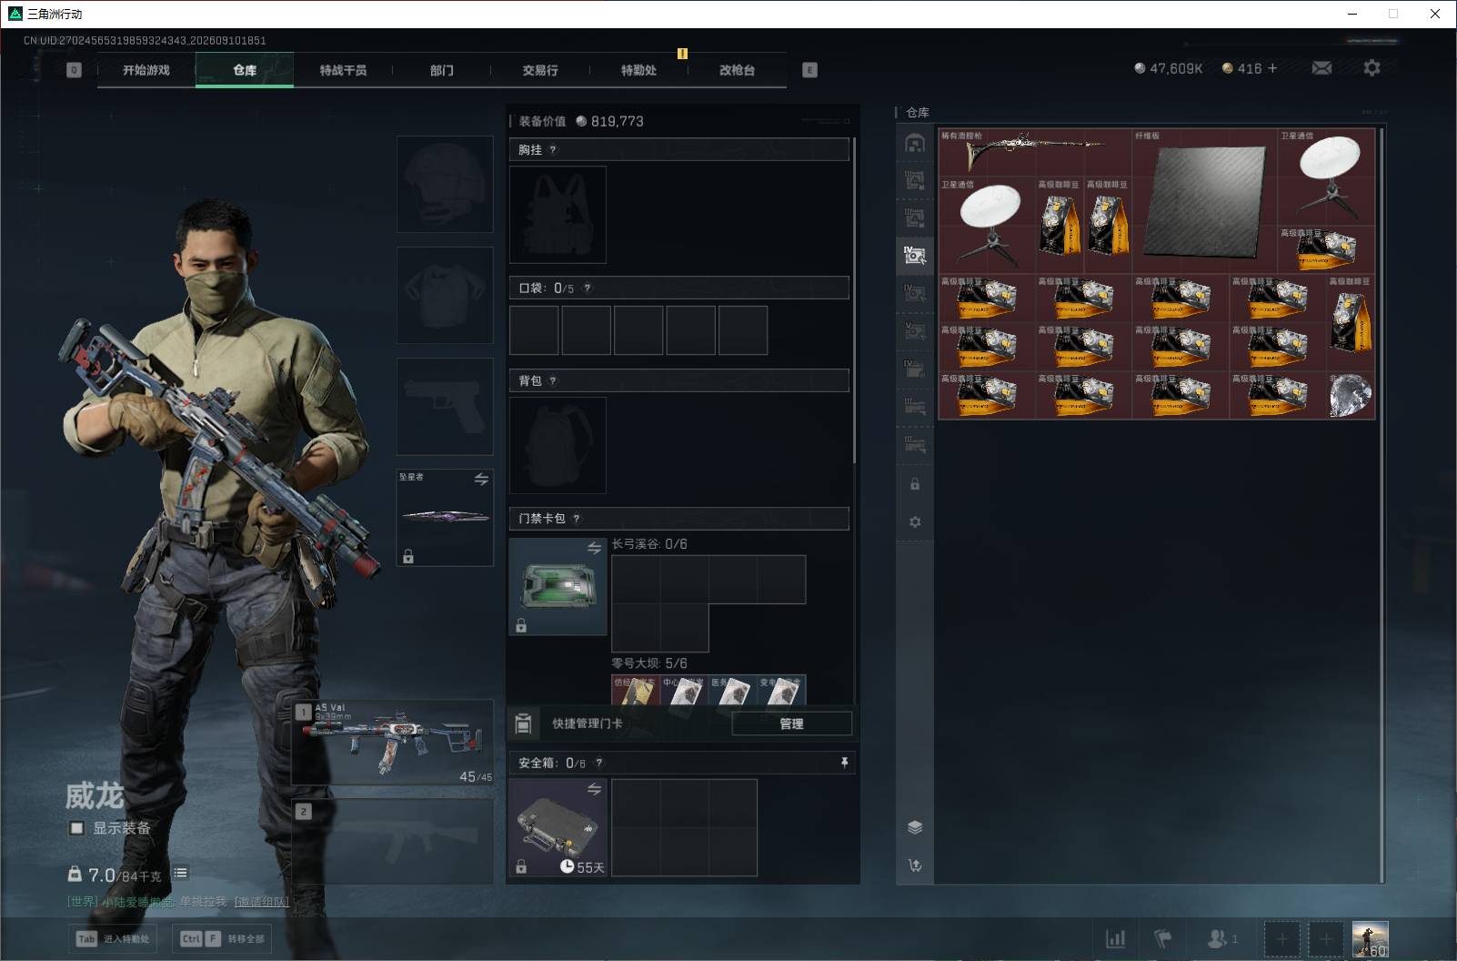Click the stack layers icon in the warehouse sidebar
The height and width of the screenshot is (961, 1457).
point(915,827)
